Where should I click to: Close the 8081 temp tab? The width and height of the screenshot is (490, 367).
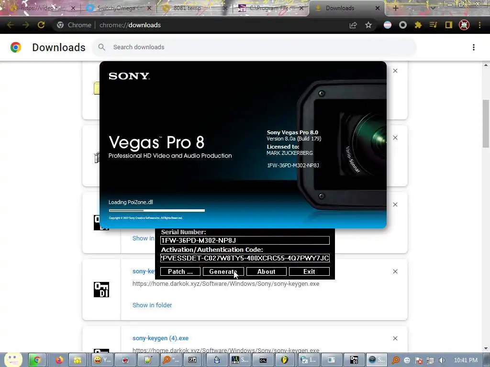click(x=225, y=8)
